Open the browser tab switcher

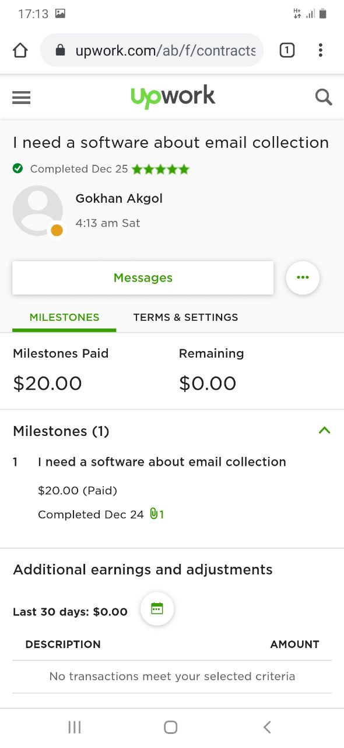[287, 51]
